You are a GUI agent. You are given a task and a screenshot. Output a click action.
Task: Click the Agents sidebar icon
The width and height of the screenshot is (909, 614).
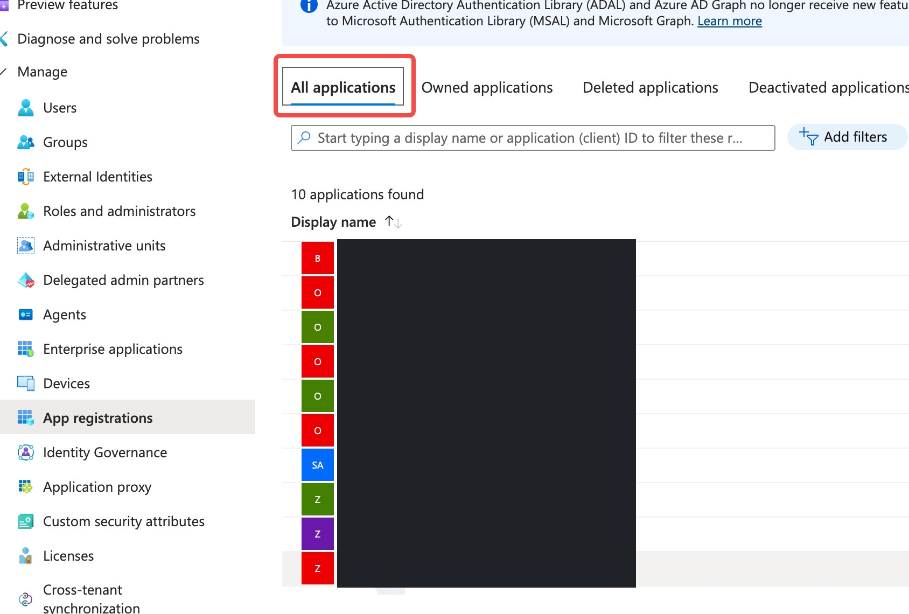[x=26, y=315]
